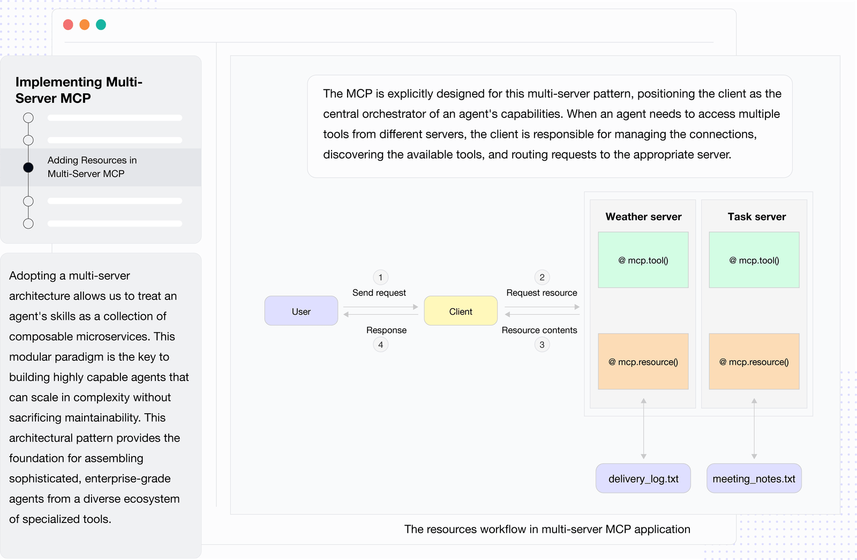Click step number 1 badge
The image size is (857, 560).
point(380,277)
